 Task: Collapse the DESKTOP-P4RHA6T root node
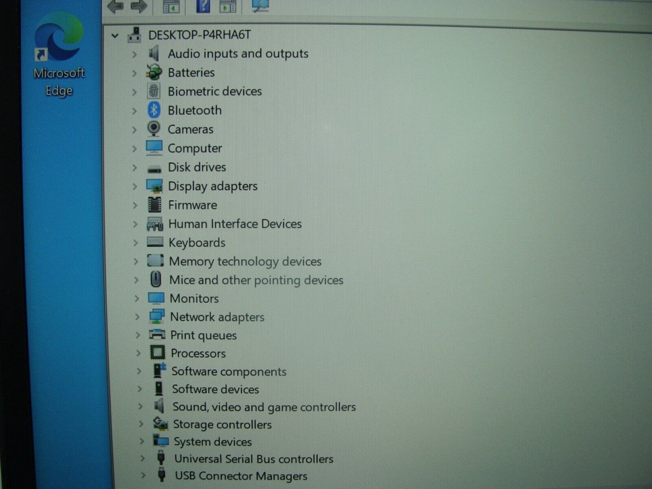(x=115, y=36)
